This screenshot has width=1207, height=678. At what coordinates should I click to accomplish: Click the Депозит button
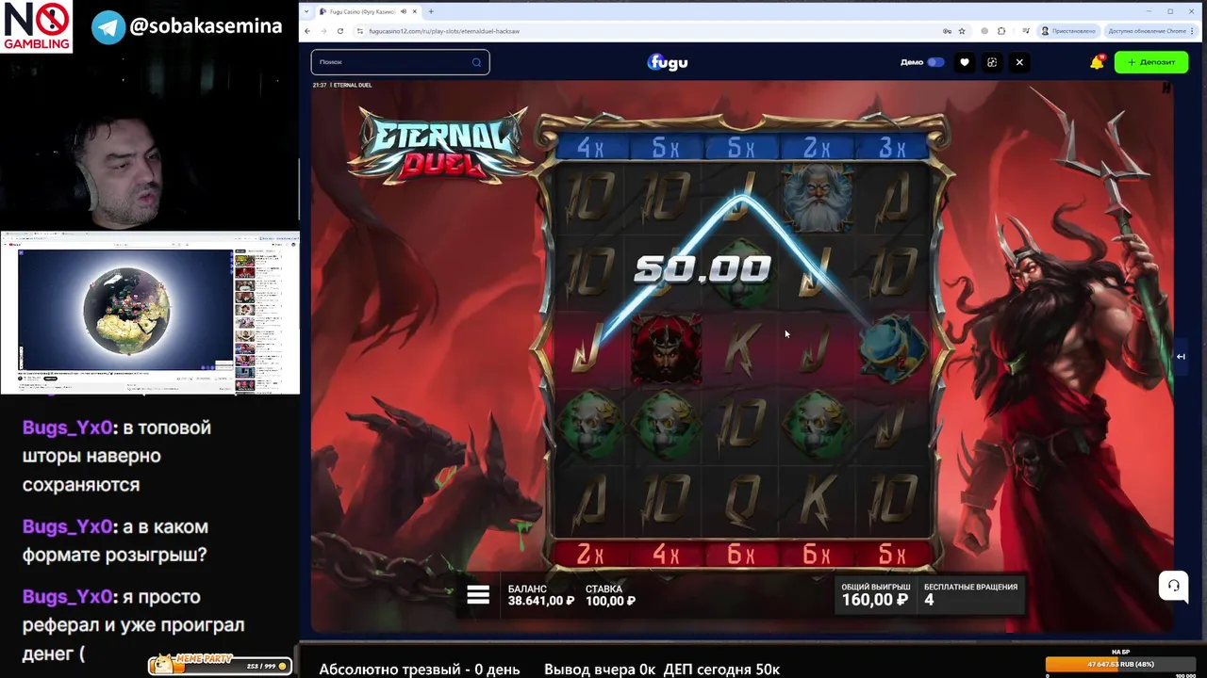coord(1151,62)
